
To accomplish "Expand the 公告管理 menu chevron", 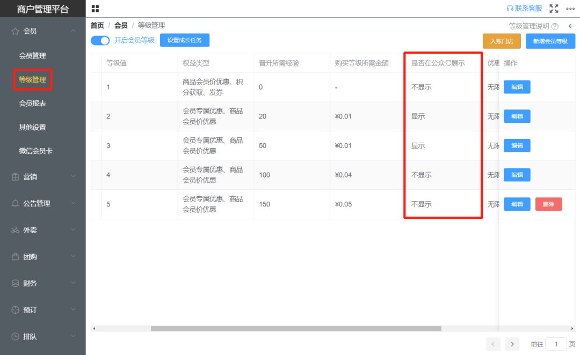I will point(73,203).
